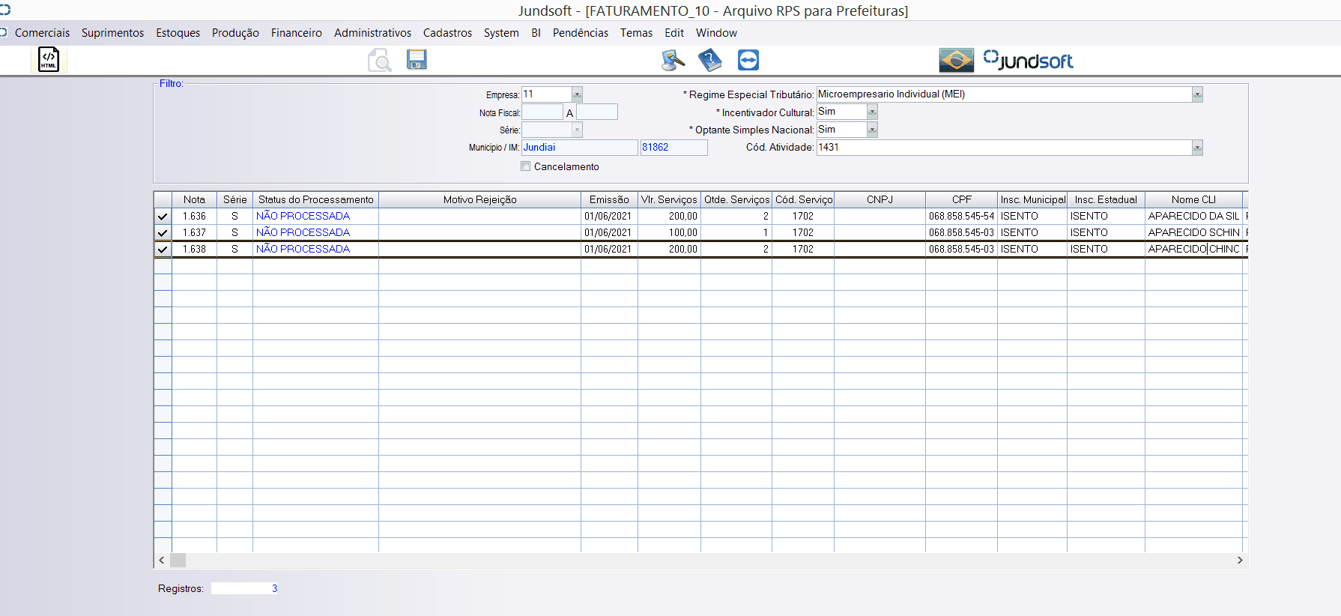The image size is (1341, 616).
Task: Click the computer tools hammer icon
Action: point(673,60)
